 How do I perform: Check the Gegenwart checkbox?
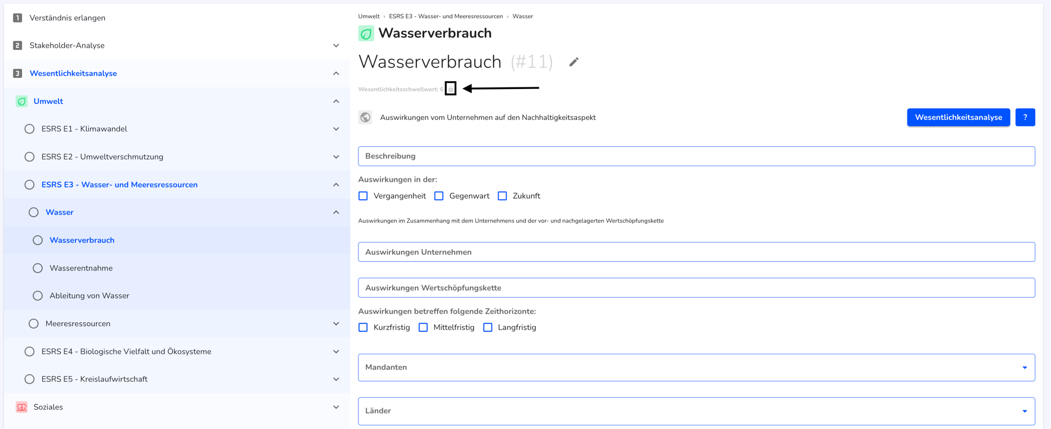[x=439, y=196]
